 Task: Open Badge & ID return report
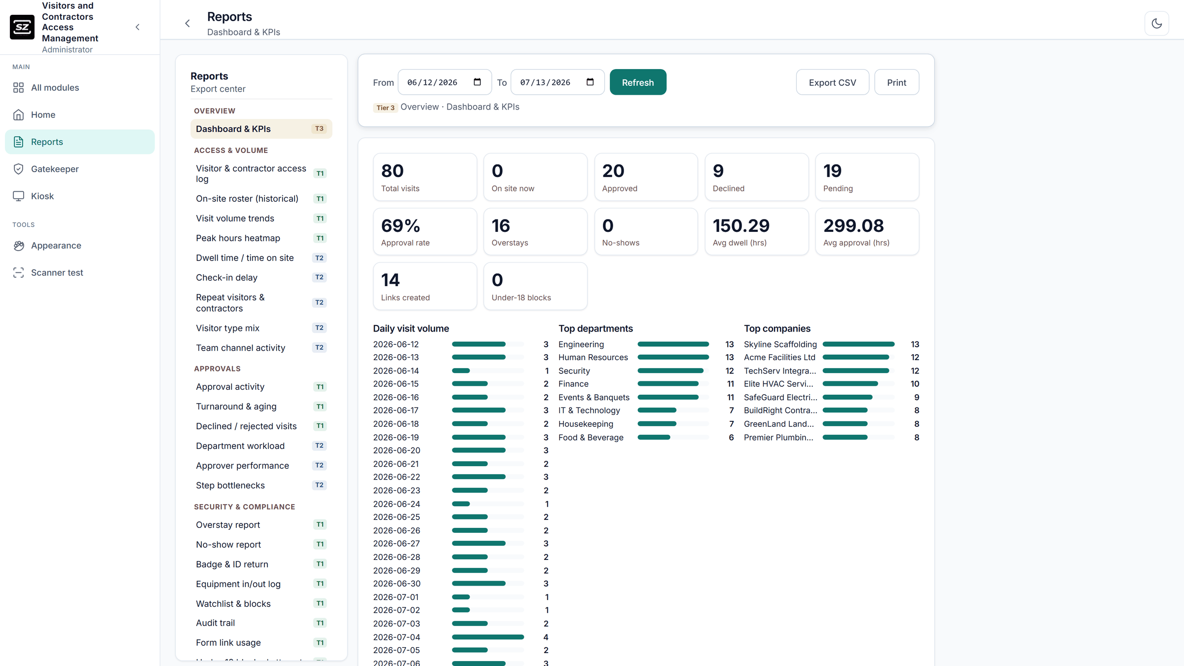tap(261, 564)
